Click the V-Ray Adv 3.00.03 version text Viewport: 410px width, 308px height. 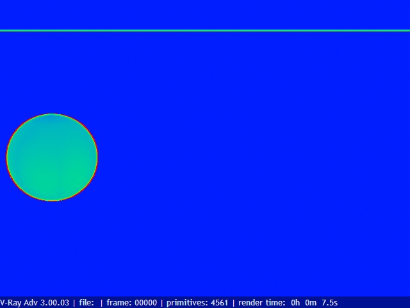tap(35, 303)
